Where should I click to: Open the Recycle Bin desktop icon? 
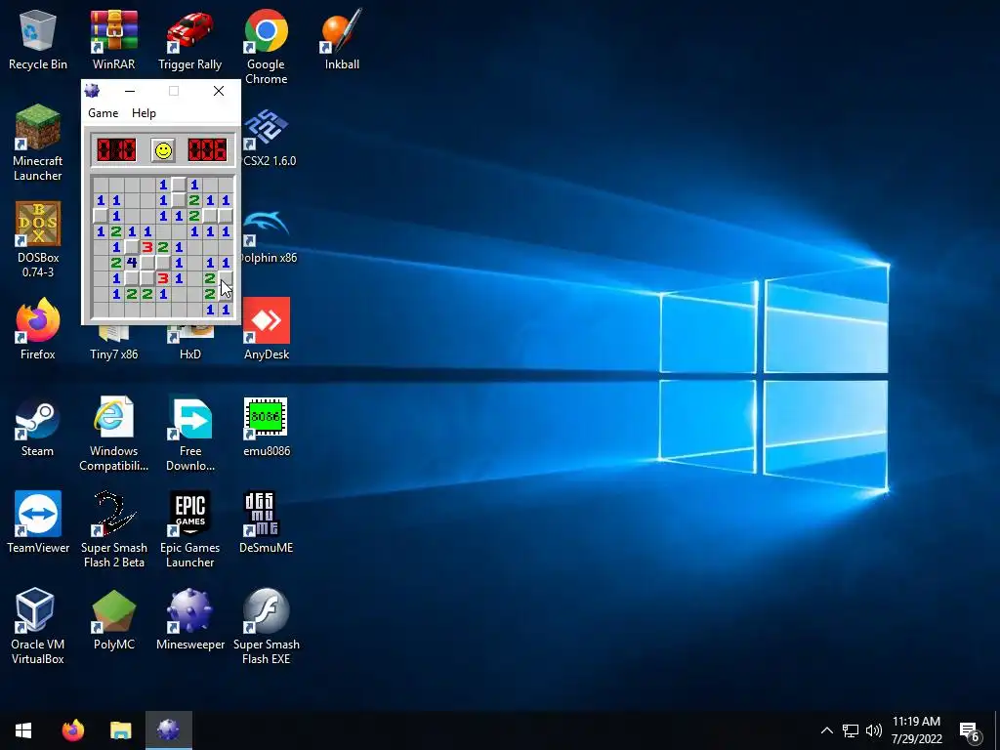(x=38, y=40)
